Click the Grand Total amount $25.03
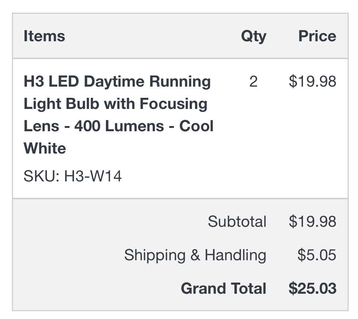The height and width of the screenshot is (319, 358). [x=313, y=289]
